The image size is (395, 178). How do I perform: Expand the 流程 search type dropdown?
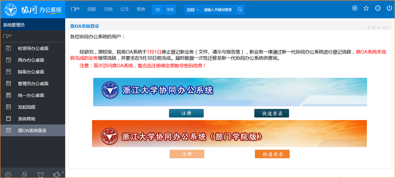coord(193,9)
